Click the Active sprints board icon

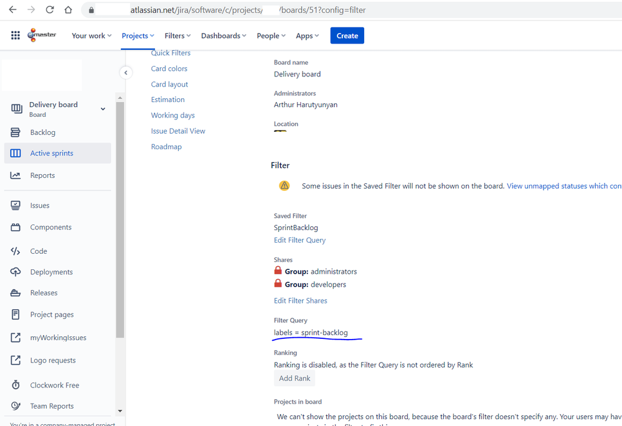pyautogui.click(x=16, y=154)
